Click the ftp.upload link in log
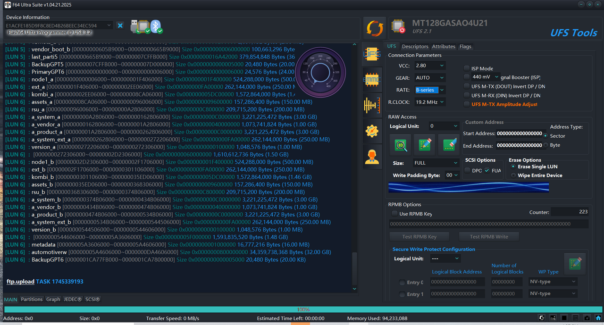604x325 pixels. (x=20, y=282)
